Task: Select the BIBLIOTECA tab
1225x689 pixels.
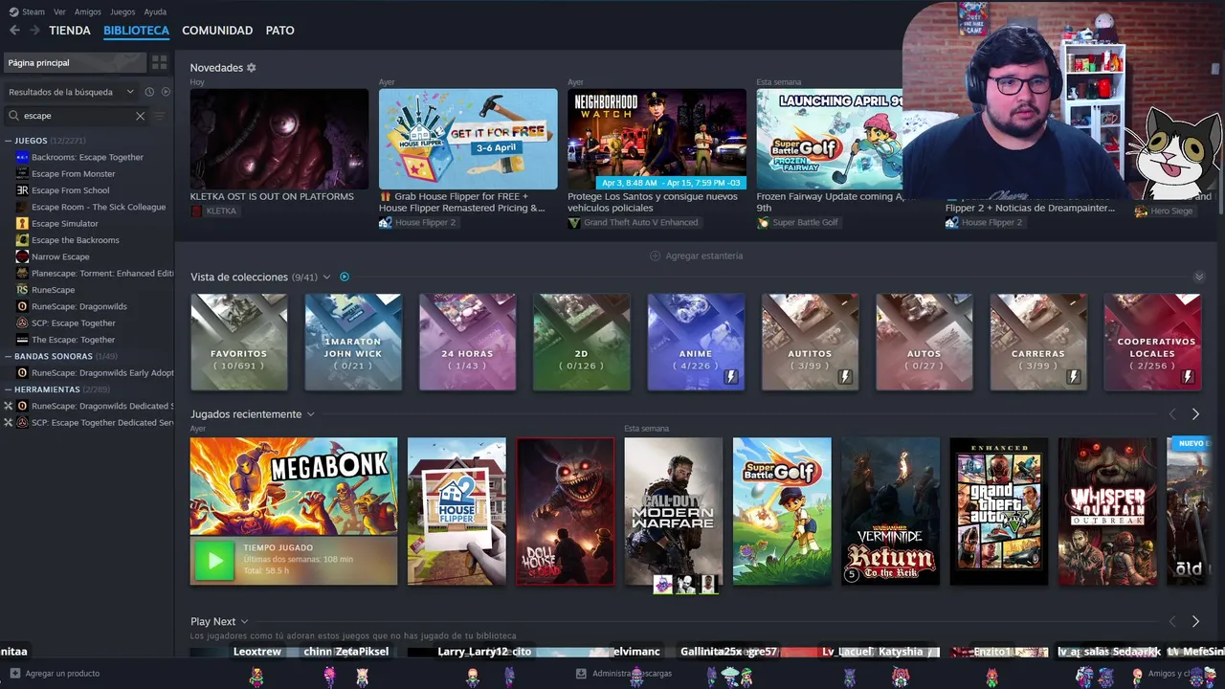Action: (136, 31)
